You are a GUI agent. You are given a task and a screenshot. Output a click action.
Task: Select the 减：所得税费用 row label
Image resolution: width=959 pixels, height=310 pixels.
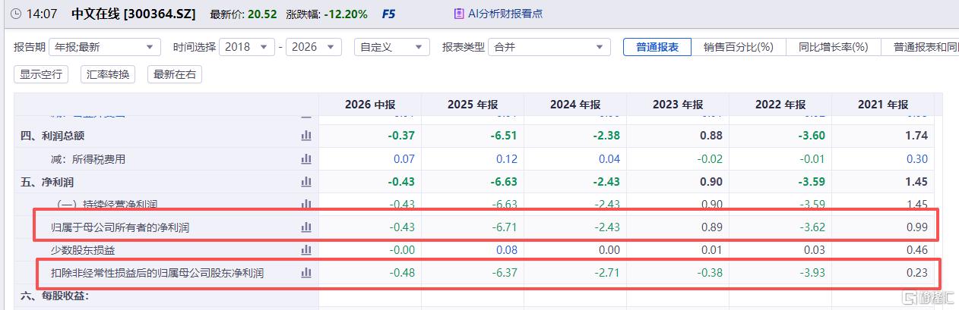click(x=87, y=159)
